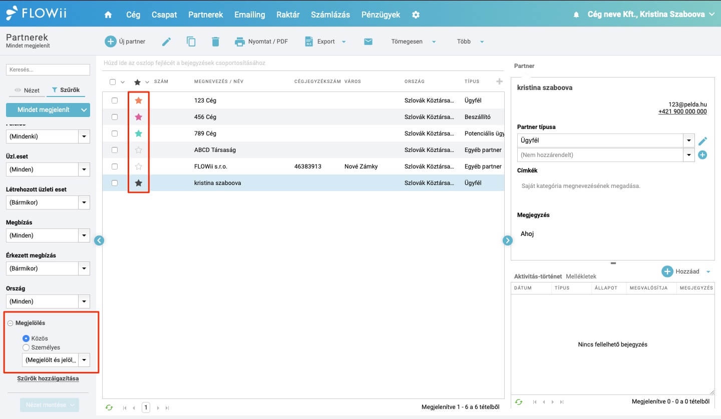Open settings gear in top navigation
The width and height of the screenshot is (721, 419).
click(x=416, y=14)
